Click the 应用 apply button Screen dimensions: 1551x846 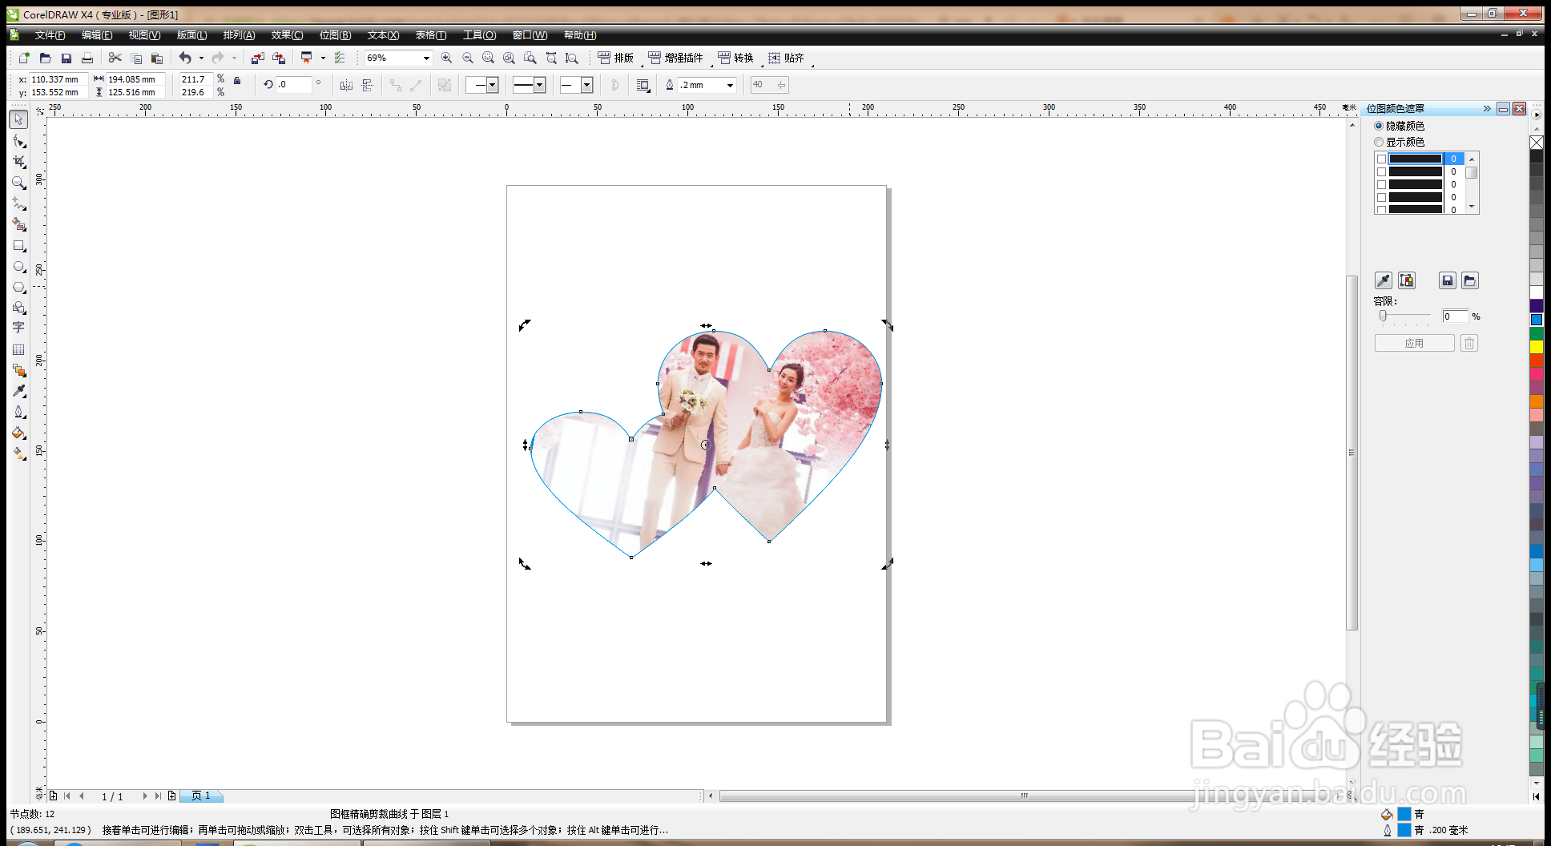[1414, 343]
